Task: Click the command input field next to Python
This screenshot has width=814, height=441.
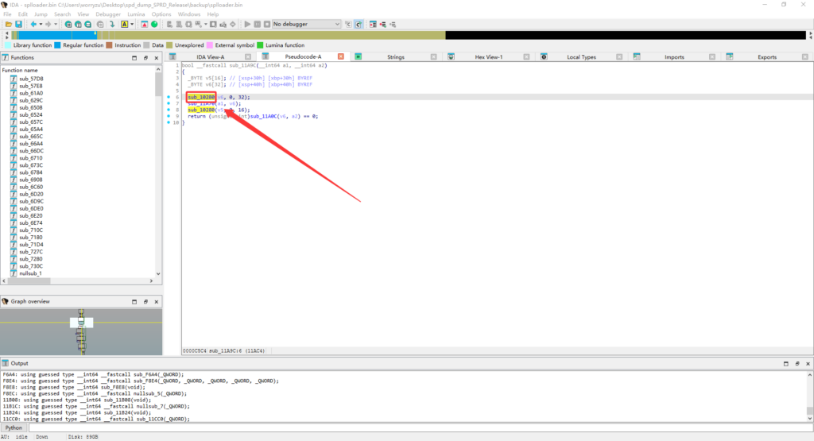Action: [421, 428]
